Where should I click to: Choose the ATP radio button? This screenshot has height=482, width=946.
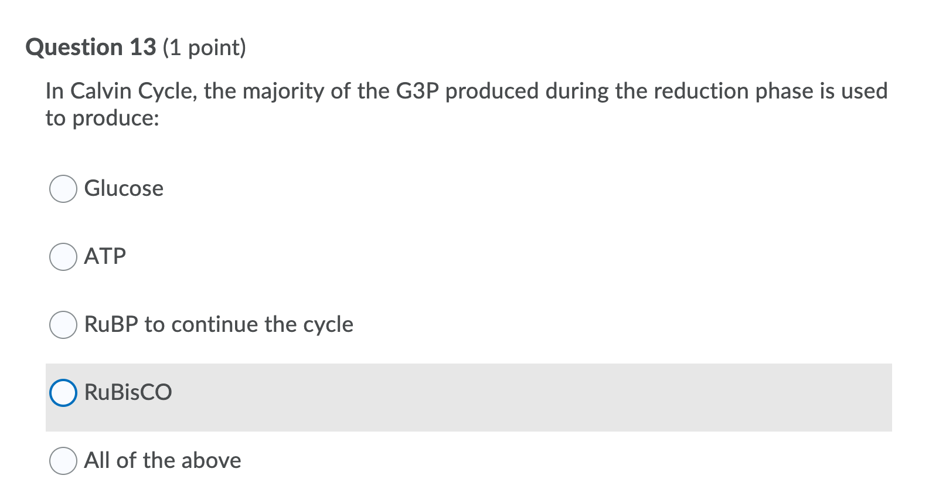[x=63, y=257]
